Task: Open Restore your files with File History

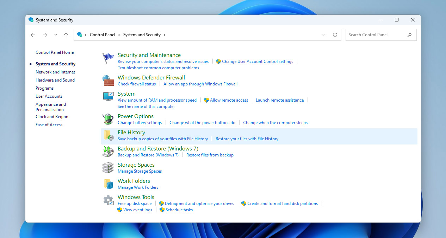Action: (x=247, y=139)
